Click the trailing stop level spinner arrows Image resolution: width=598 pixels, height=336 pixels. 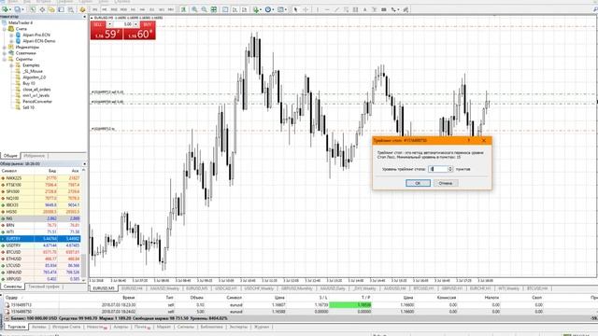450,169
